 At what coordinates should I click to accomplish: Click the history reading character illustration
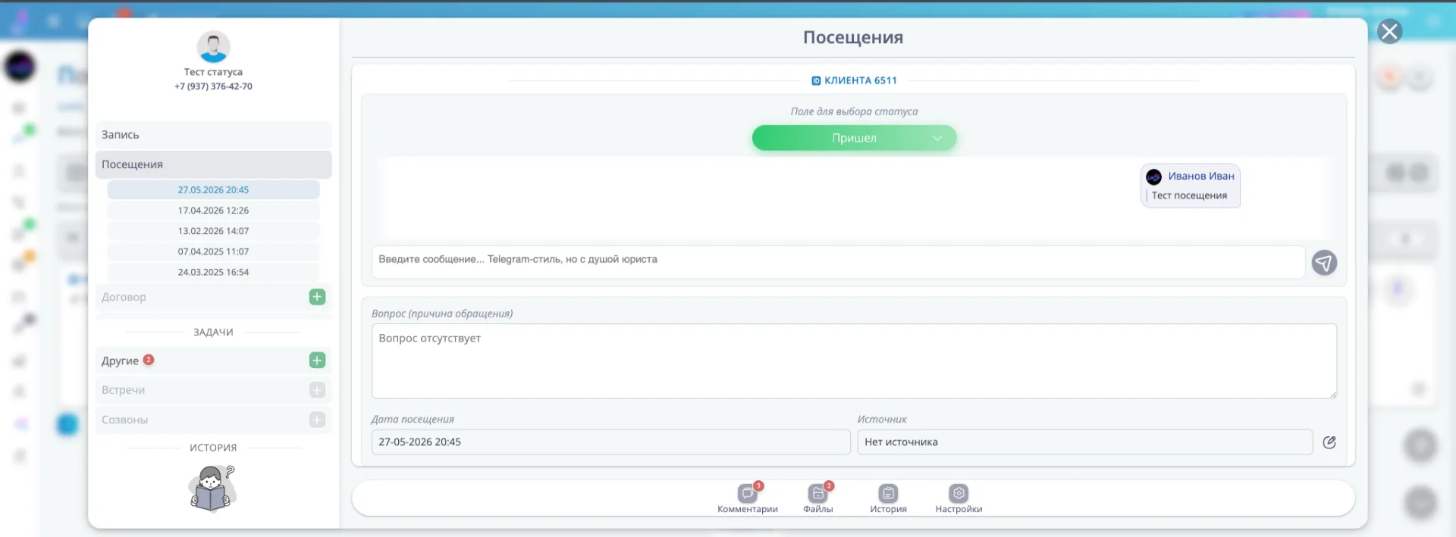click(x=212, y=489)
